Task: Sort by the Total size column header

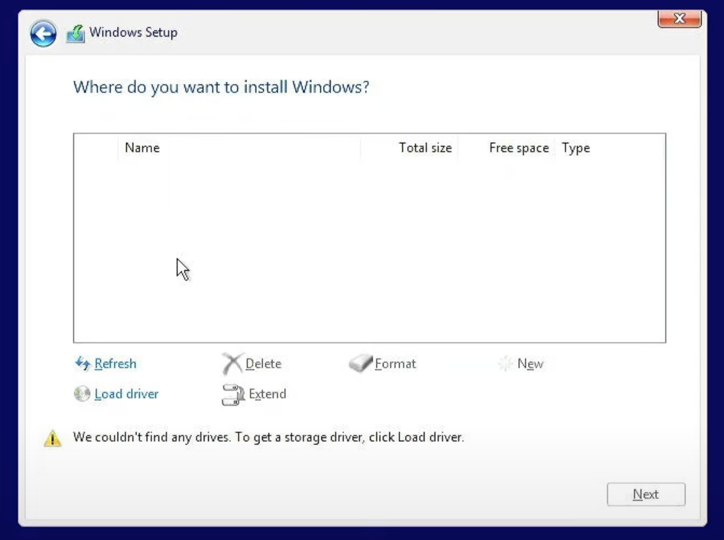Action: 409,148
